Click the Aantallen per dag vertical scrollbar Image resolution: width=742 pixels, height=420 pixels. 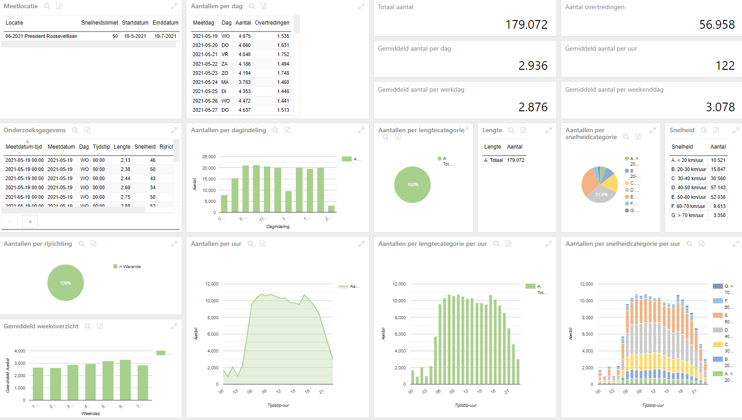point(297,66)
